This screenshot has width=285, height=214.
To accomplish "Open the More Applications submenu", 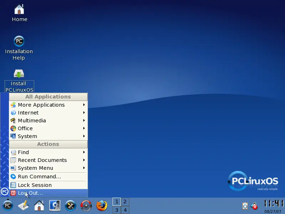I will 48,105.
